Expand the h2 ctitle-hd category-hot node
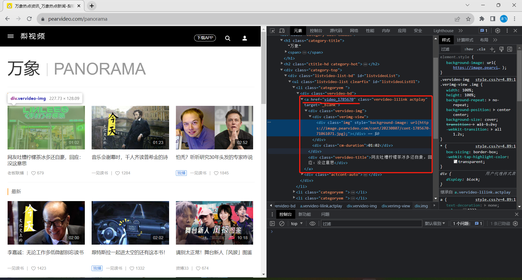Image resolution: width=522 pixels, height=280 pixels. (282, 64)
